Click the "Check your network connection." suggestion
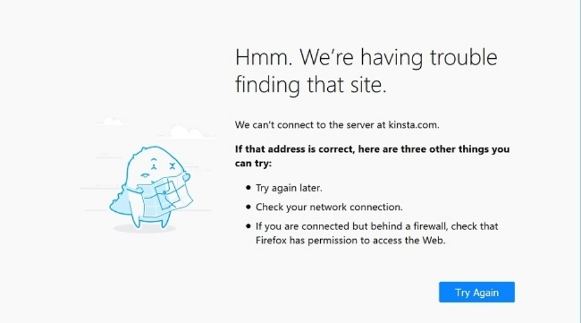The height and width of the screenshot is (323, 581). [x=329, y=207]
